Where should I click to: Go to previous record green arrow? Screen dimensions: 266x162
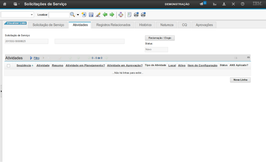point(105,15)
